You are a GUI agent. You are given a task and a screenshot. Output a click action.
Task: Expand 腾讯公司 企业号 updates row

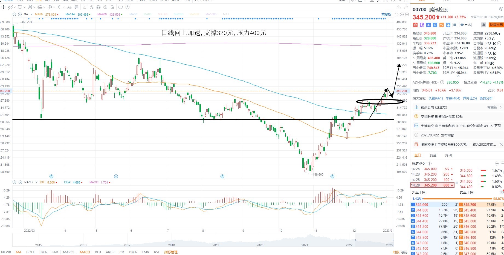(458, 107)
